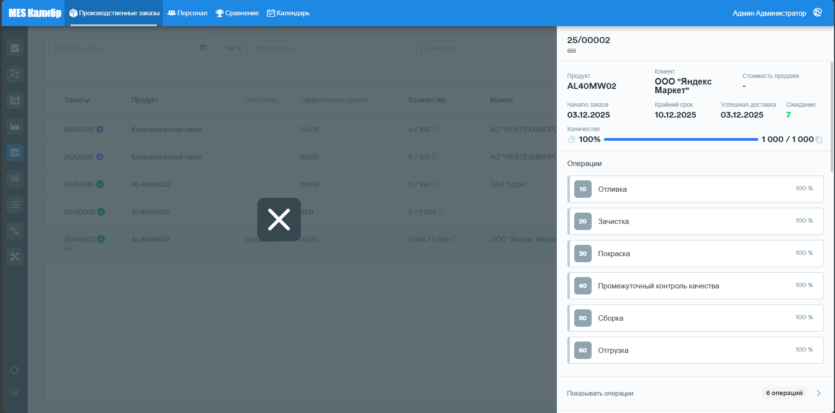835x413 pixels.
Task: Click Крайний срок date 10.12.2025
Action: tap(675, 115)
